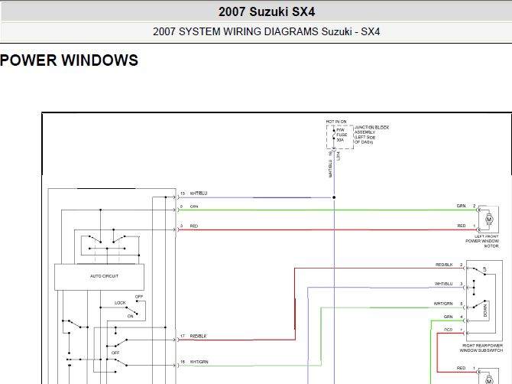Click the 'L314' connector label
Image resolution: width=512 pixels, height=384 pixels.
339,156
